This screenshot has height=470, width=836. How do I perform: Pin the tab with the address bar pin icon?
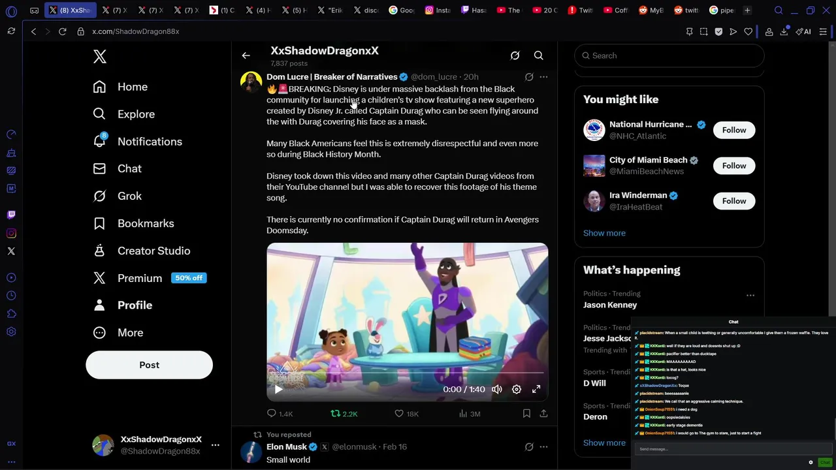click(x=689, y=31)
